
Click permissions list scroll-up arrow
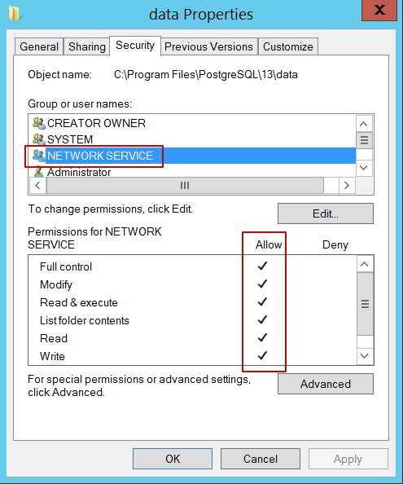click(x=365, y=264)
